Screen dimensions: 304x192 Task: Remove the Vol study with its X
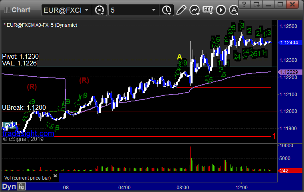point(55,176)
